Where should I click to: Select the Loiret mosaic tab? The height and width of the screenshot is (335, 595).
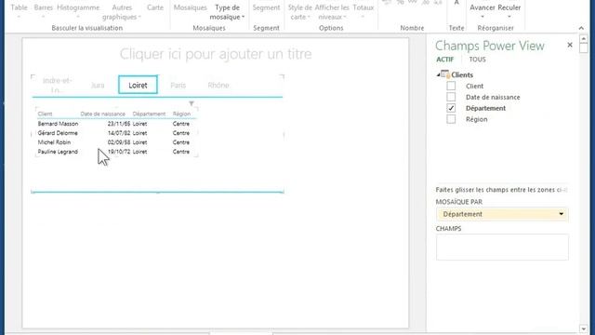point(138,85)
